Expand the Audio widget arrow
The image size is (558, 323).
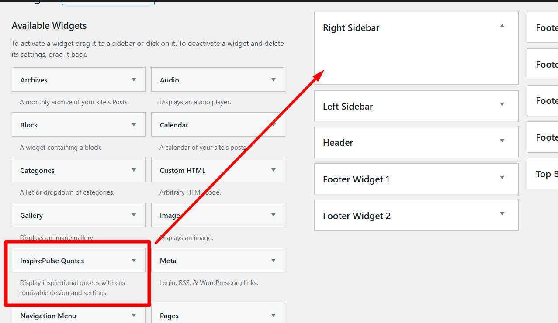(x=274, y=80)
